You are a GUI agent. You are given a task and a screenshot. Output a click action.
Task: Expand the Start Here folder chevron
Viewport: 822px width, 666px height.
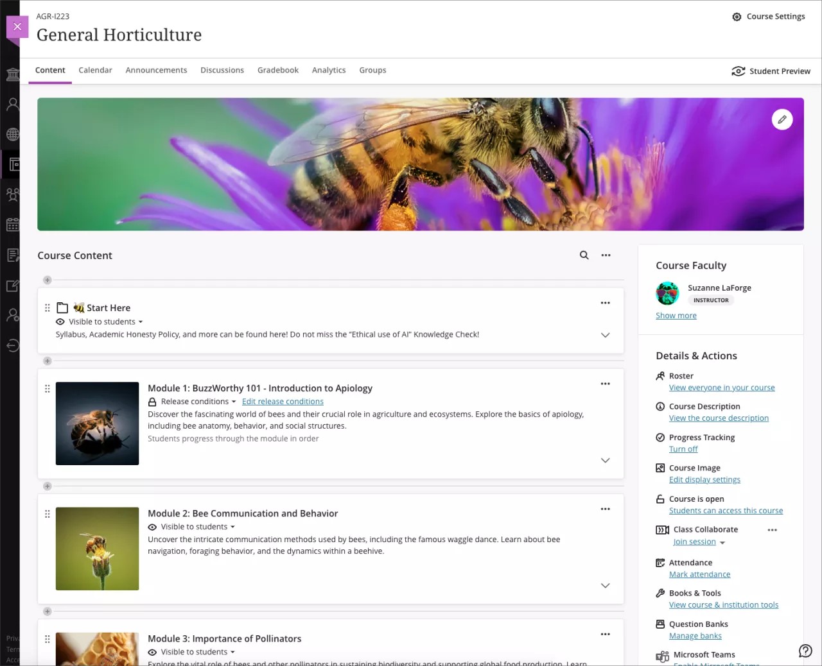[x=605, y=334]
